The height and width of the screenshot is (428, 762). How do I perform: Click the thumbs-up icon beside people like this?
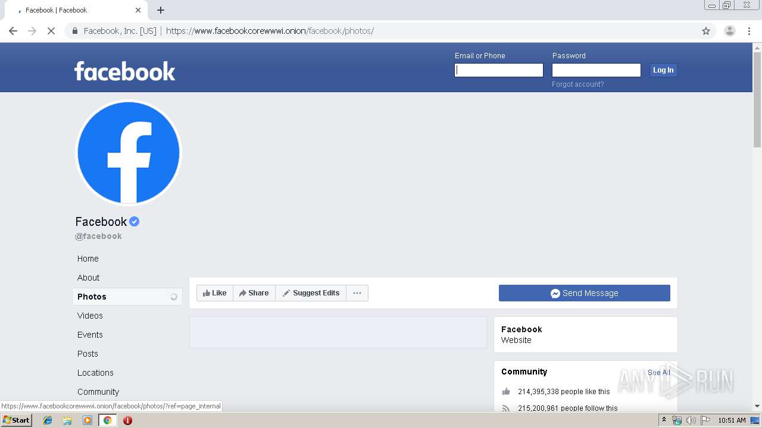pyautogui.click(x=506, y=391)
